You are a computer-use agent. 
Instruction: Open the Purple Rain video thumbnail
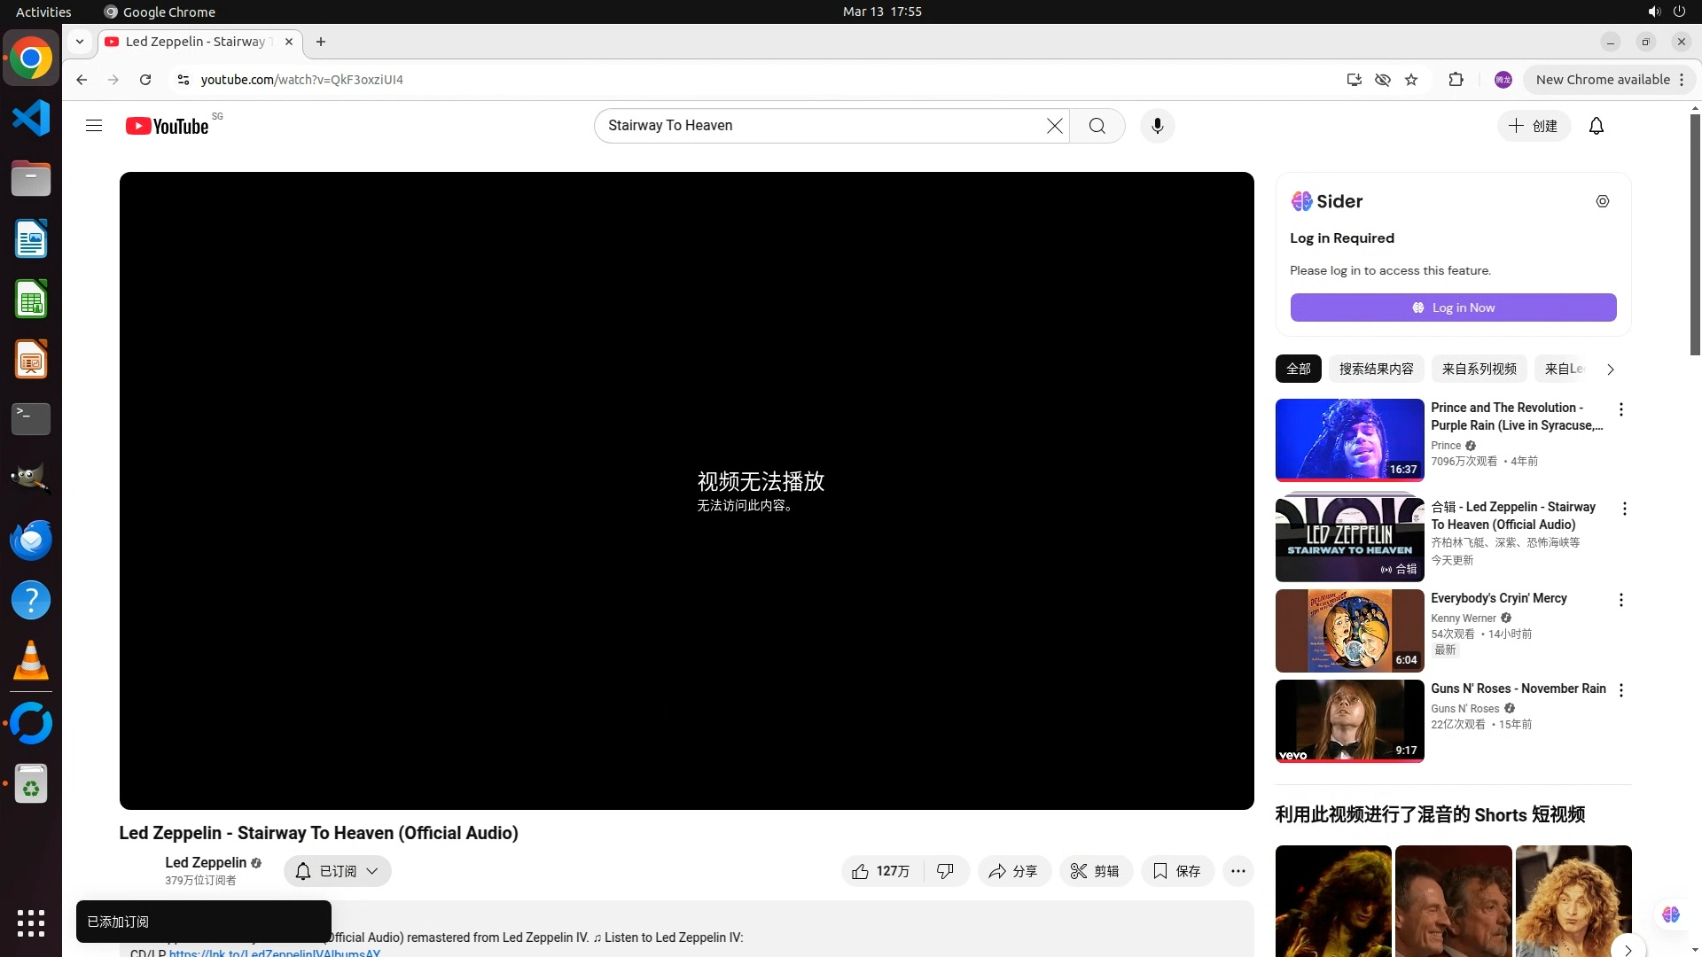(1349, 440)
